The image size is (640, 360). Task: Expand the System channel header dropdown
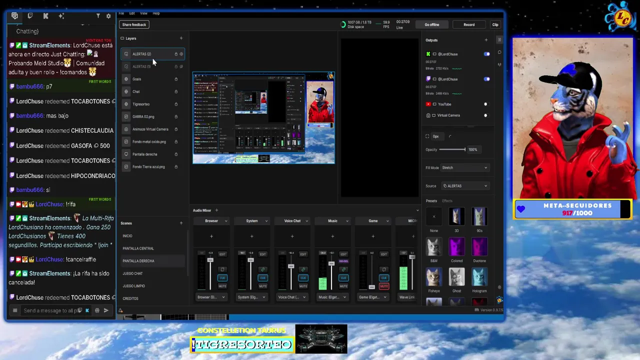[266, 221]
